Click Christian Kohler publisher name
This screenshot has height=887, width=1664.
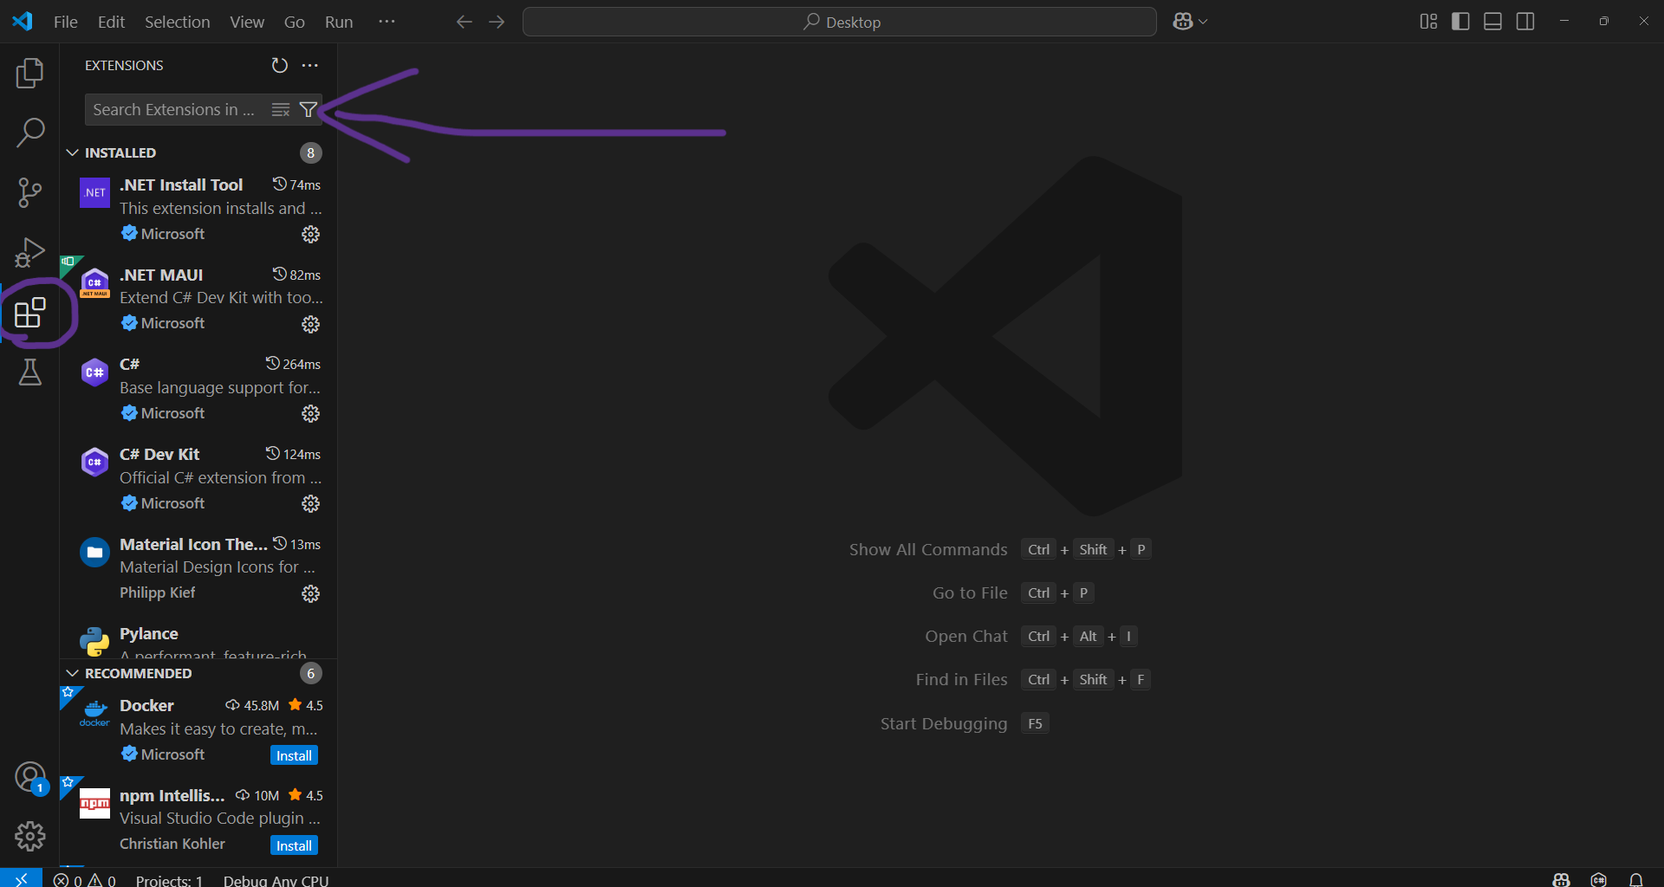click(172, 844)
